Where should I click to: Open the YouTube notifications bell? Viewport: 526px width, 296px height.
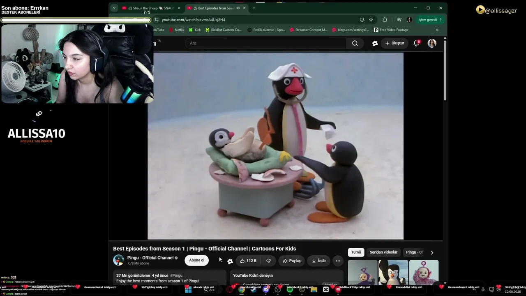pos(416,43)
